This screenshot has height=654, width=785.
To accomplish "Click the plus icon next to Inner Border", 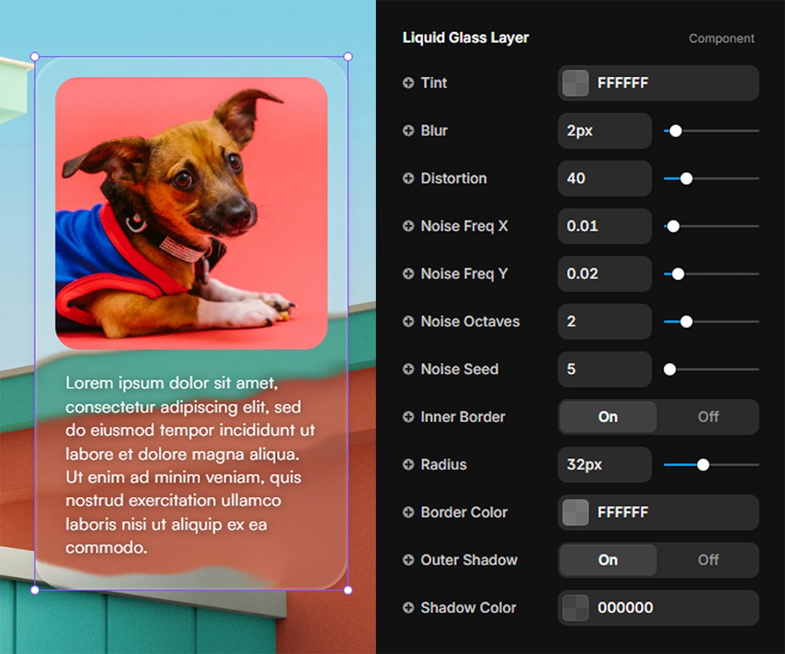I will 408,417.
